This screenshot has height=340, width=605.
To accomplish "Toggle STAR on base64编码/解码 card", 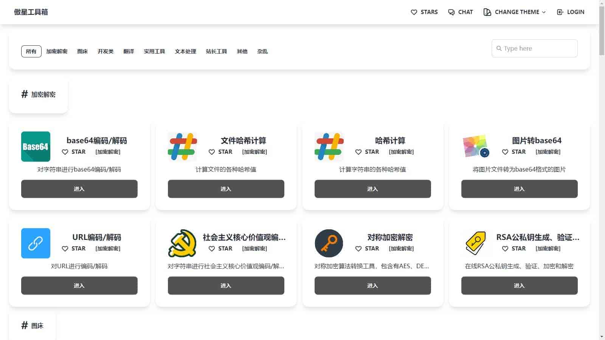I will tap(74, 152).
